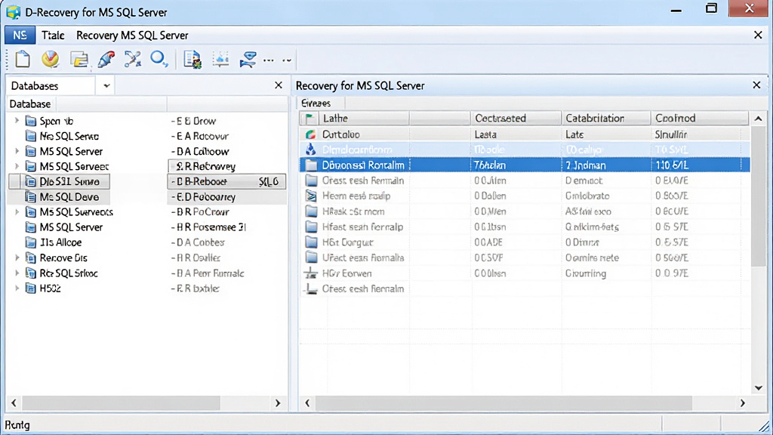The height and width of the screenshot is (435, 773).
Task: Click the window resize grip corner
Action: tap(765, 426)
